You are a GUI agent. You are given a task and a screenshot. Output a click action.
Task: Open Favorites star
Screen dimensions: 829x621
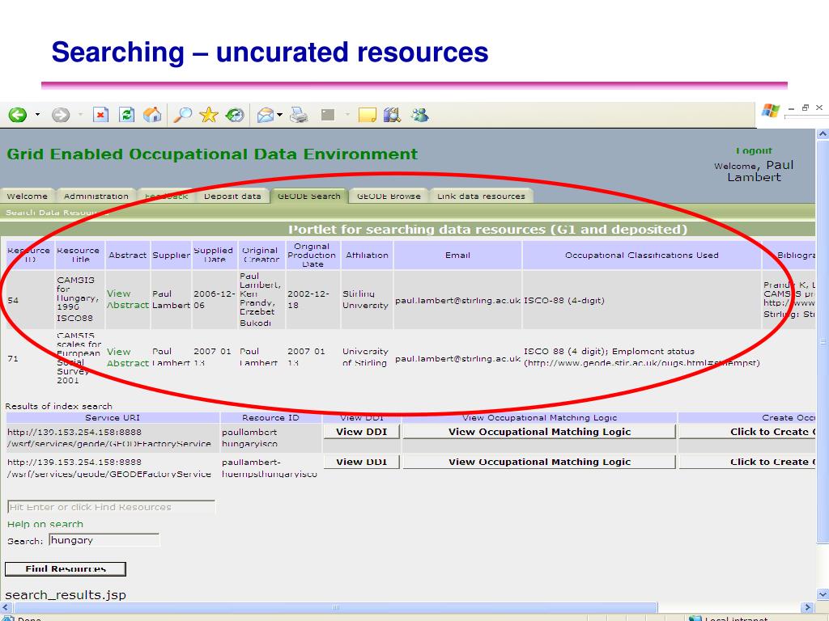coord(209,115)
